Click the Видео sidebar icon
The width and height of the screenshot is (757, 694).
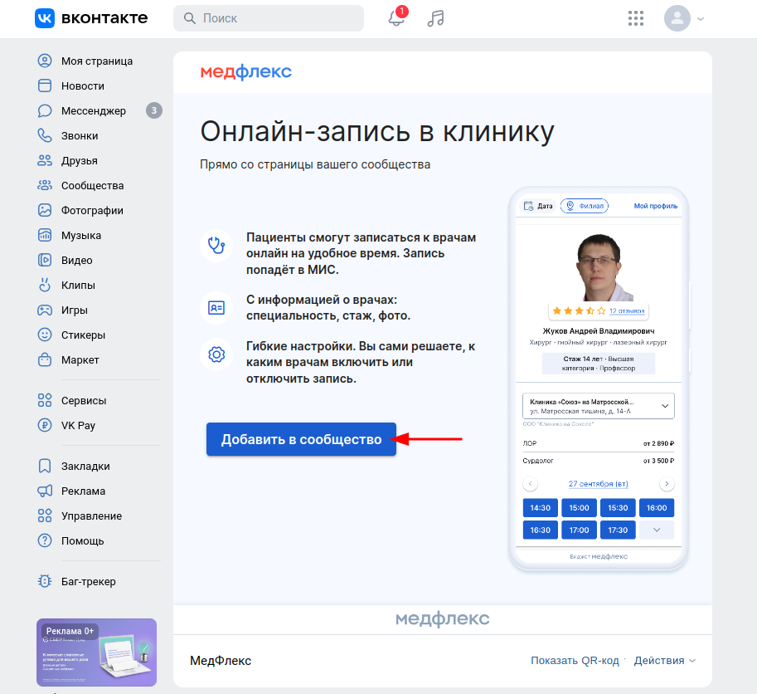(45, 260)
